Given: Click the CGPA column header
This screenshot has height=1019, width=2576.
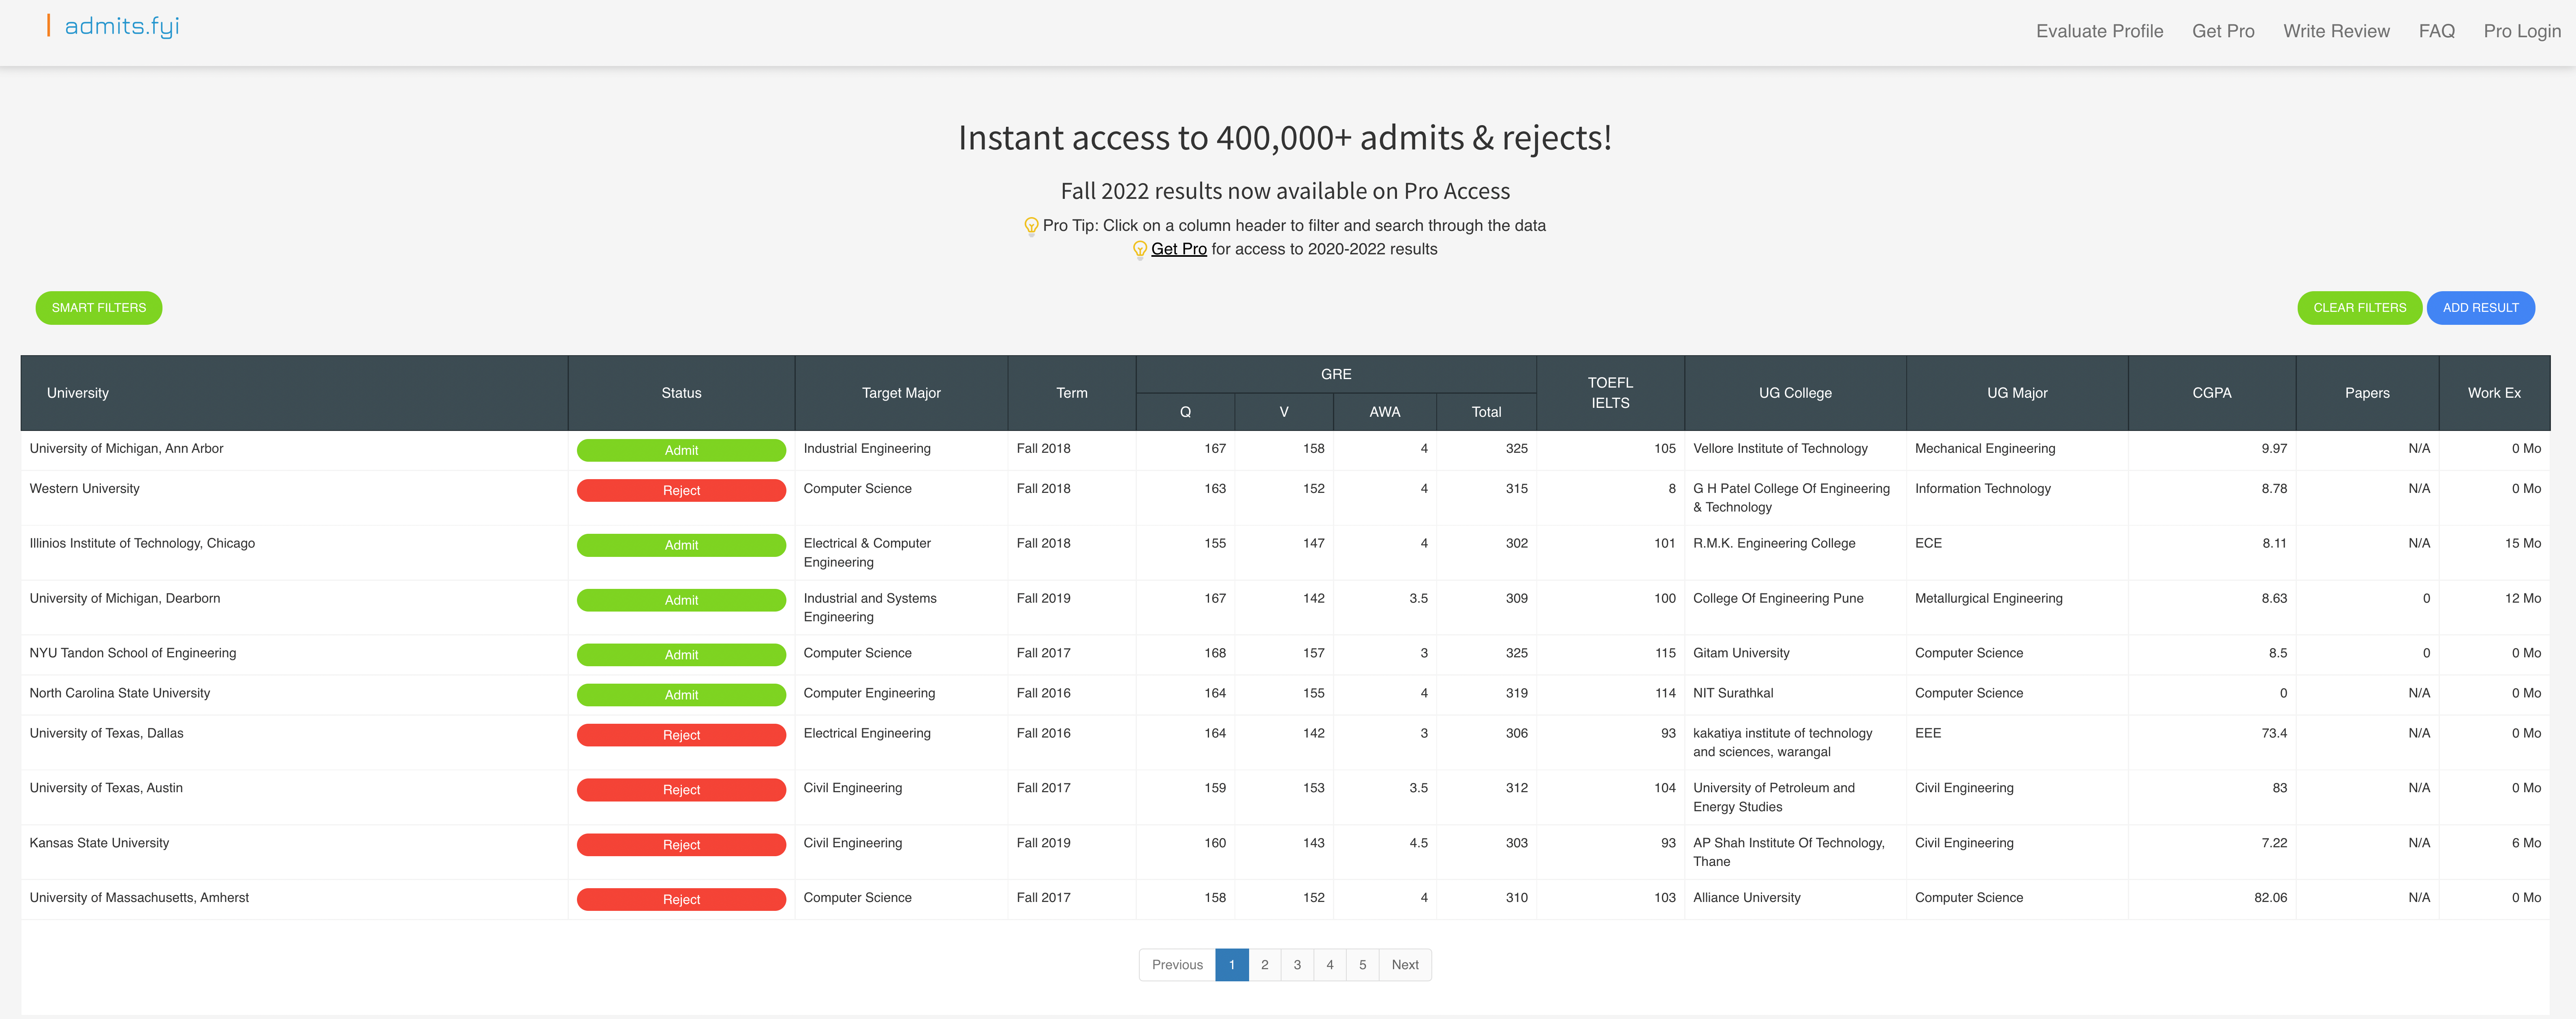Looking at the screenshot, I should (2212, 393).
